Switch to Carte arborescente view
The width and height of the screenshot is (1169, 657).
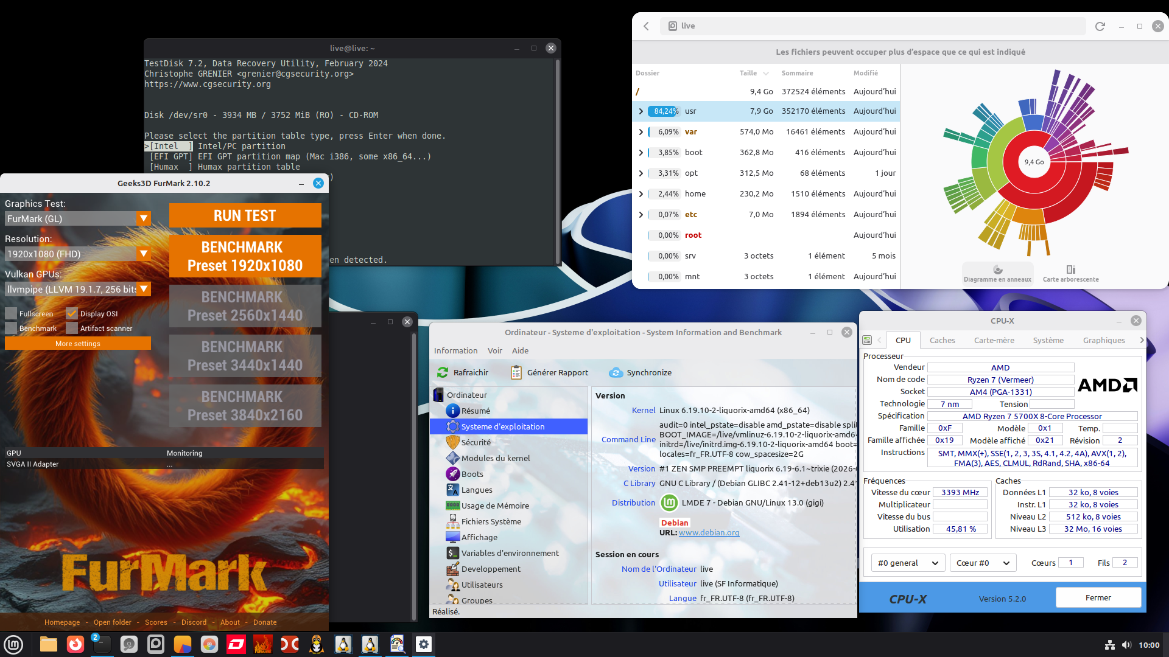[x=1070, y=273]
